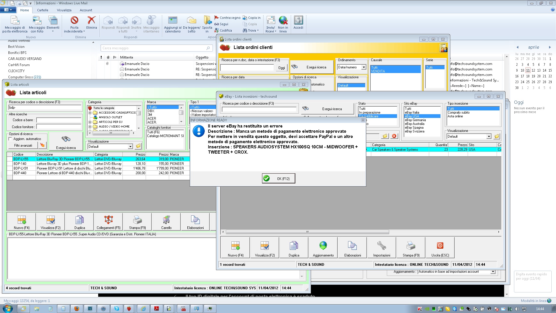Select eBay Italia in Sito eBay list
This screenshot has height=313, width=556.
tap(412, 112)
